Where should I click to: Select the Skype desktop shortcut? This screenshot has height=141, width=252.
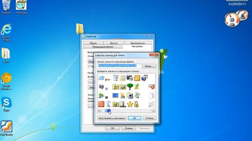(6, 104)
